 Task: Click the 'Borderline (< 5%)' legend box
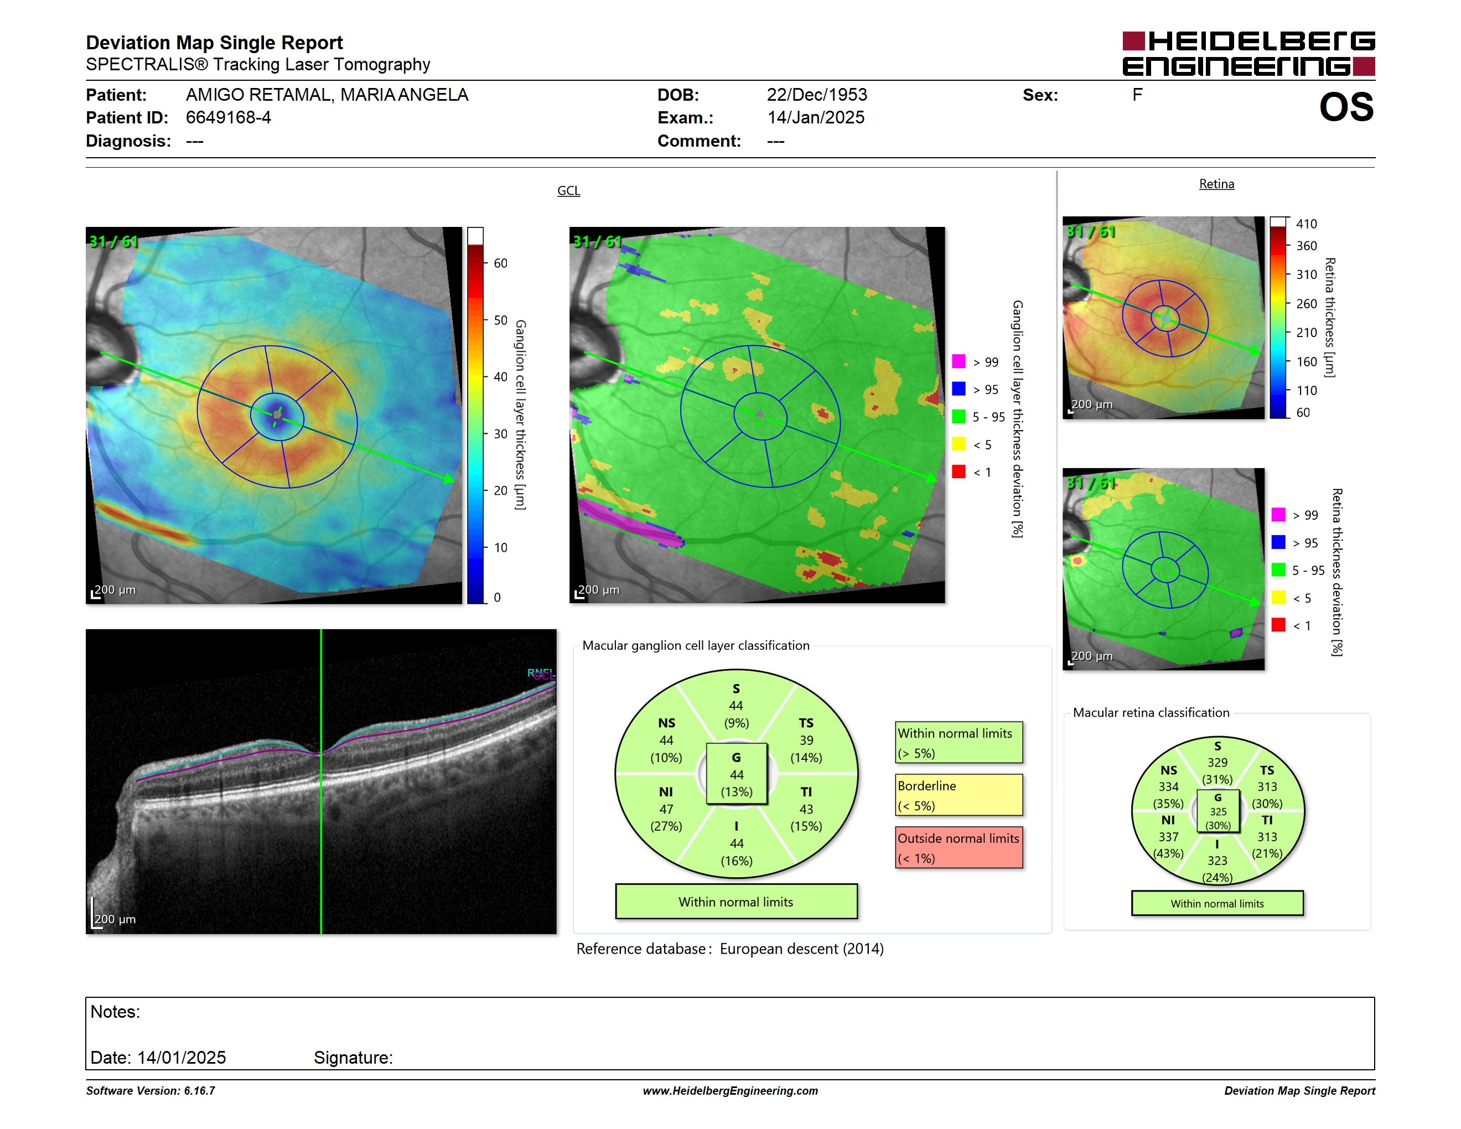click(959, 795)
